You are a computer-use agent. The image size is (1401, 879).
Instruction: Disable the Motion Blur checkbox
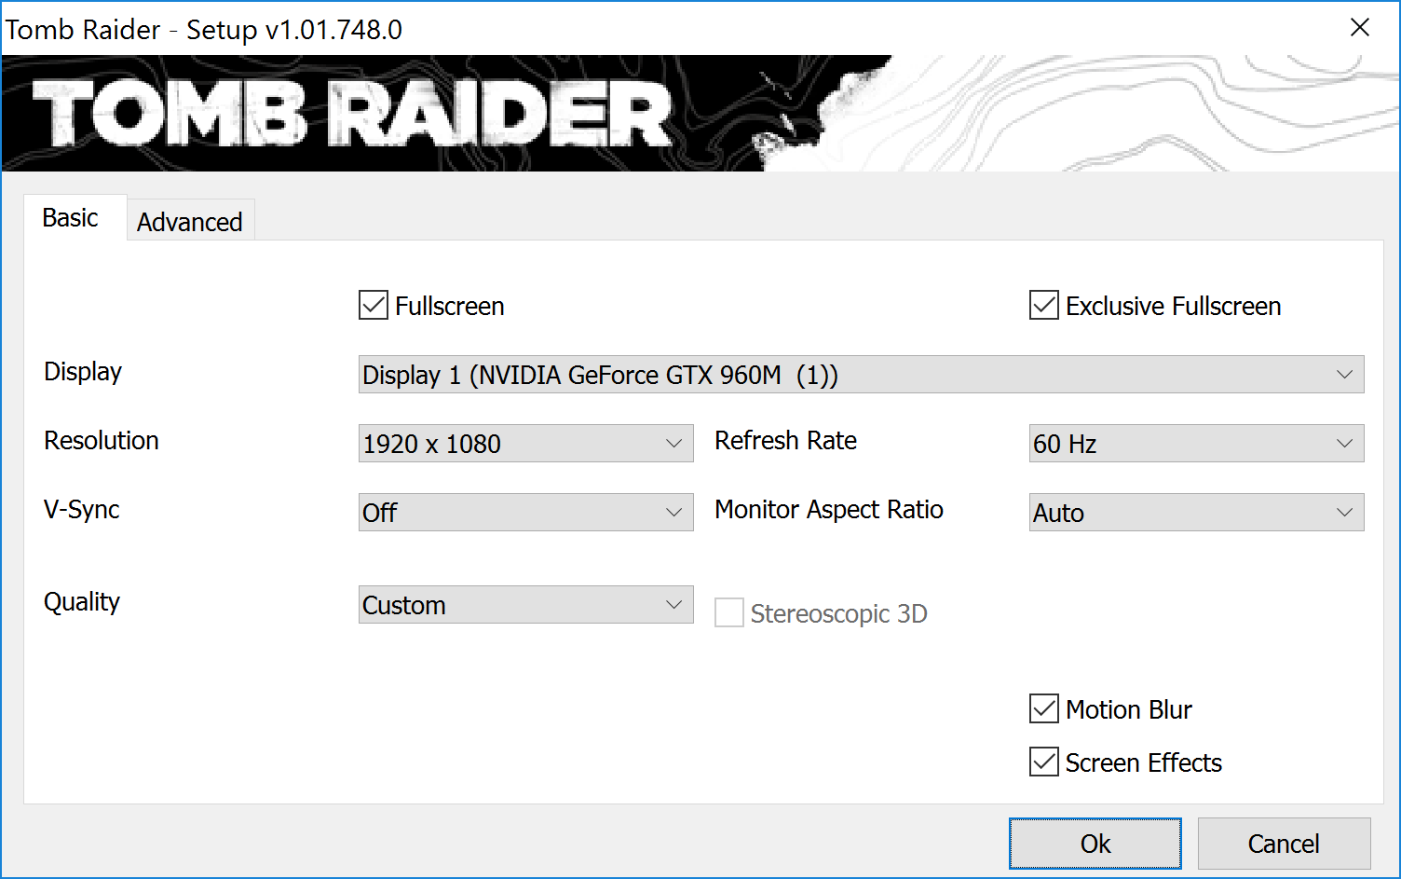(1044, 708)
